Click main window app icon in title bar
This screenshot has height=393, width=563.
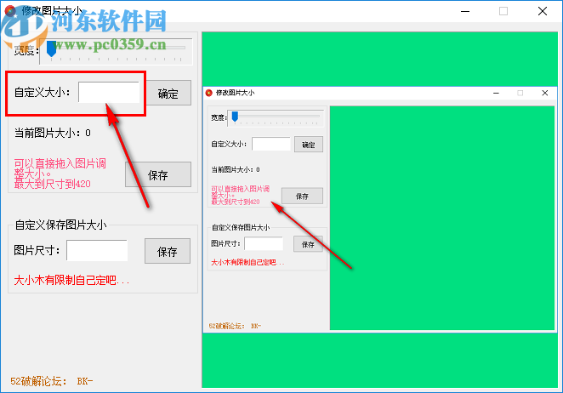[x=10, y=11]
